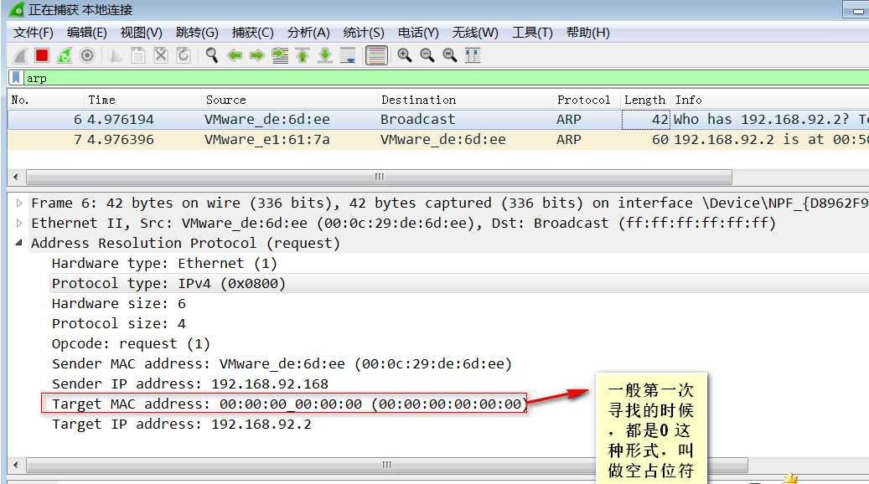This screenshot has height=484, width=869.
Task: Click the arp display filter field
Action: [446, 78]
